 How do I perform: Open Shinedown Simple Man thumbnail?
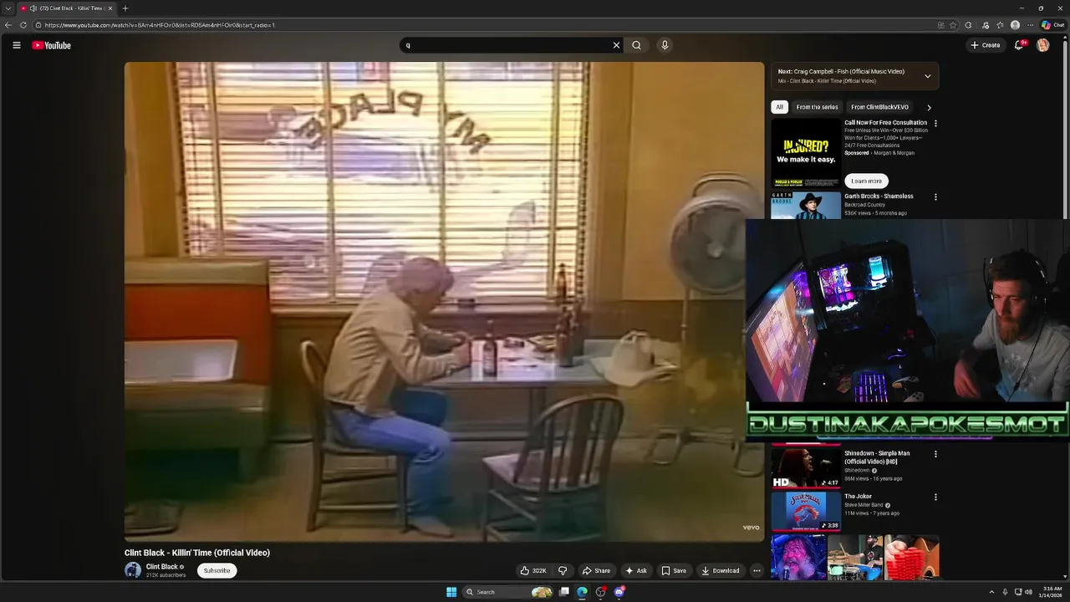806,467
